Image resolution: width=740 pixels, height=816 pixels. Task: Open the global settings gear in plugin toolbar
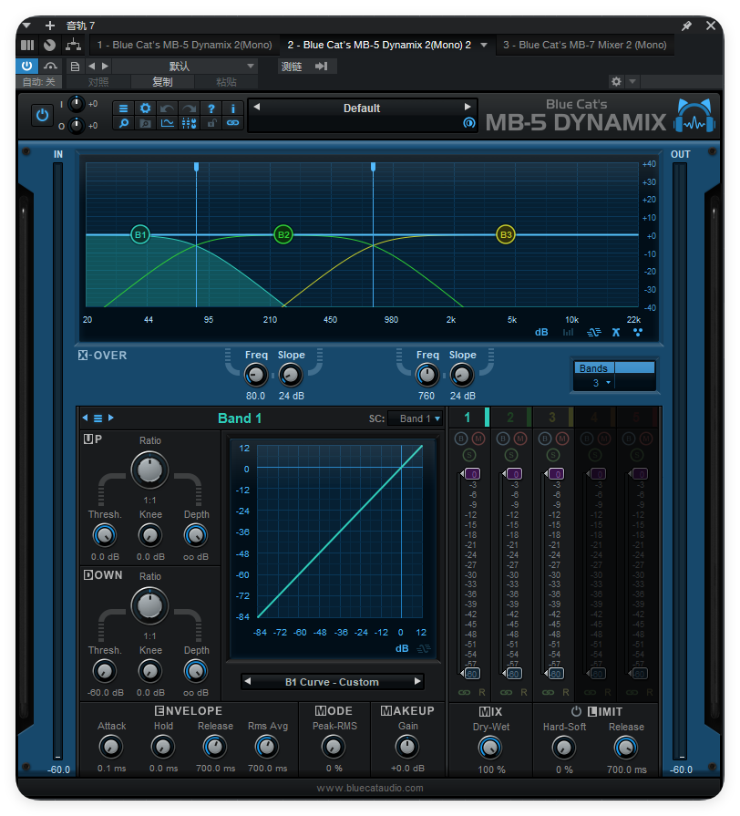[145, 108]
